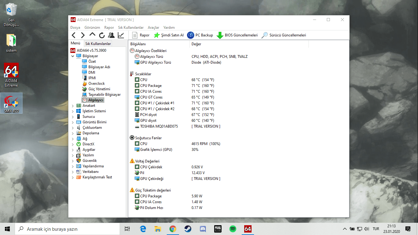Viewport: 418px width, 235px height.
Task: Refresh the sensor readings
Action: coord(102,35)
